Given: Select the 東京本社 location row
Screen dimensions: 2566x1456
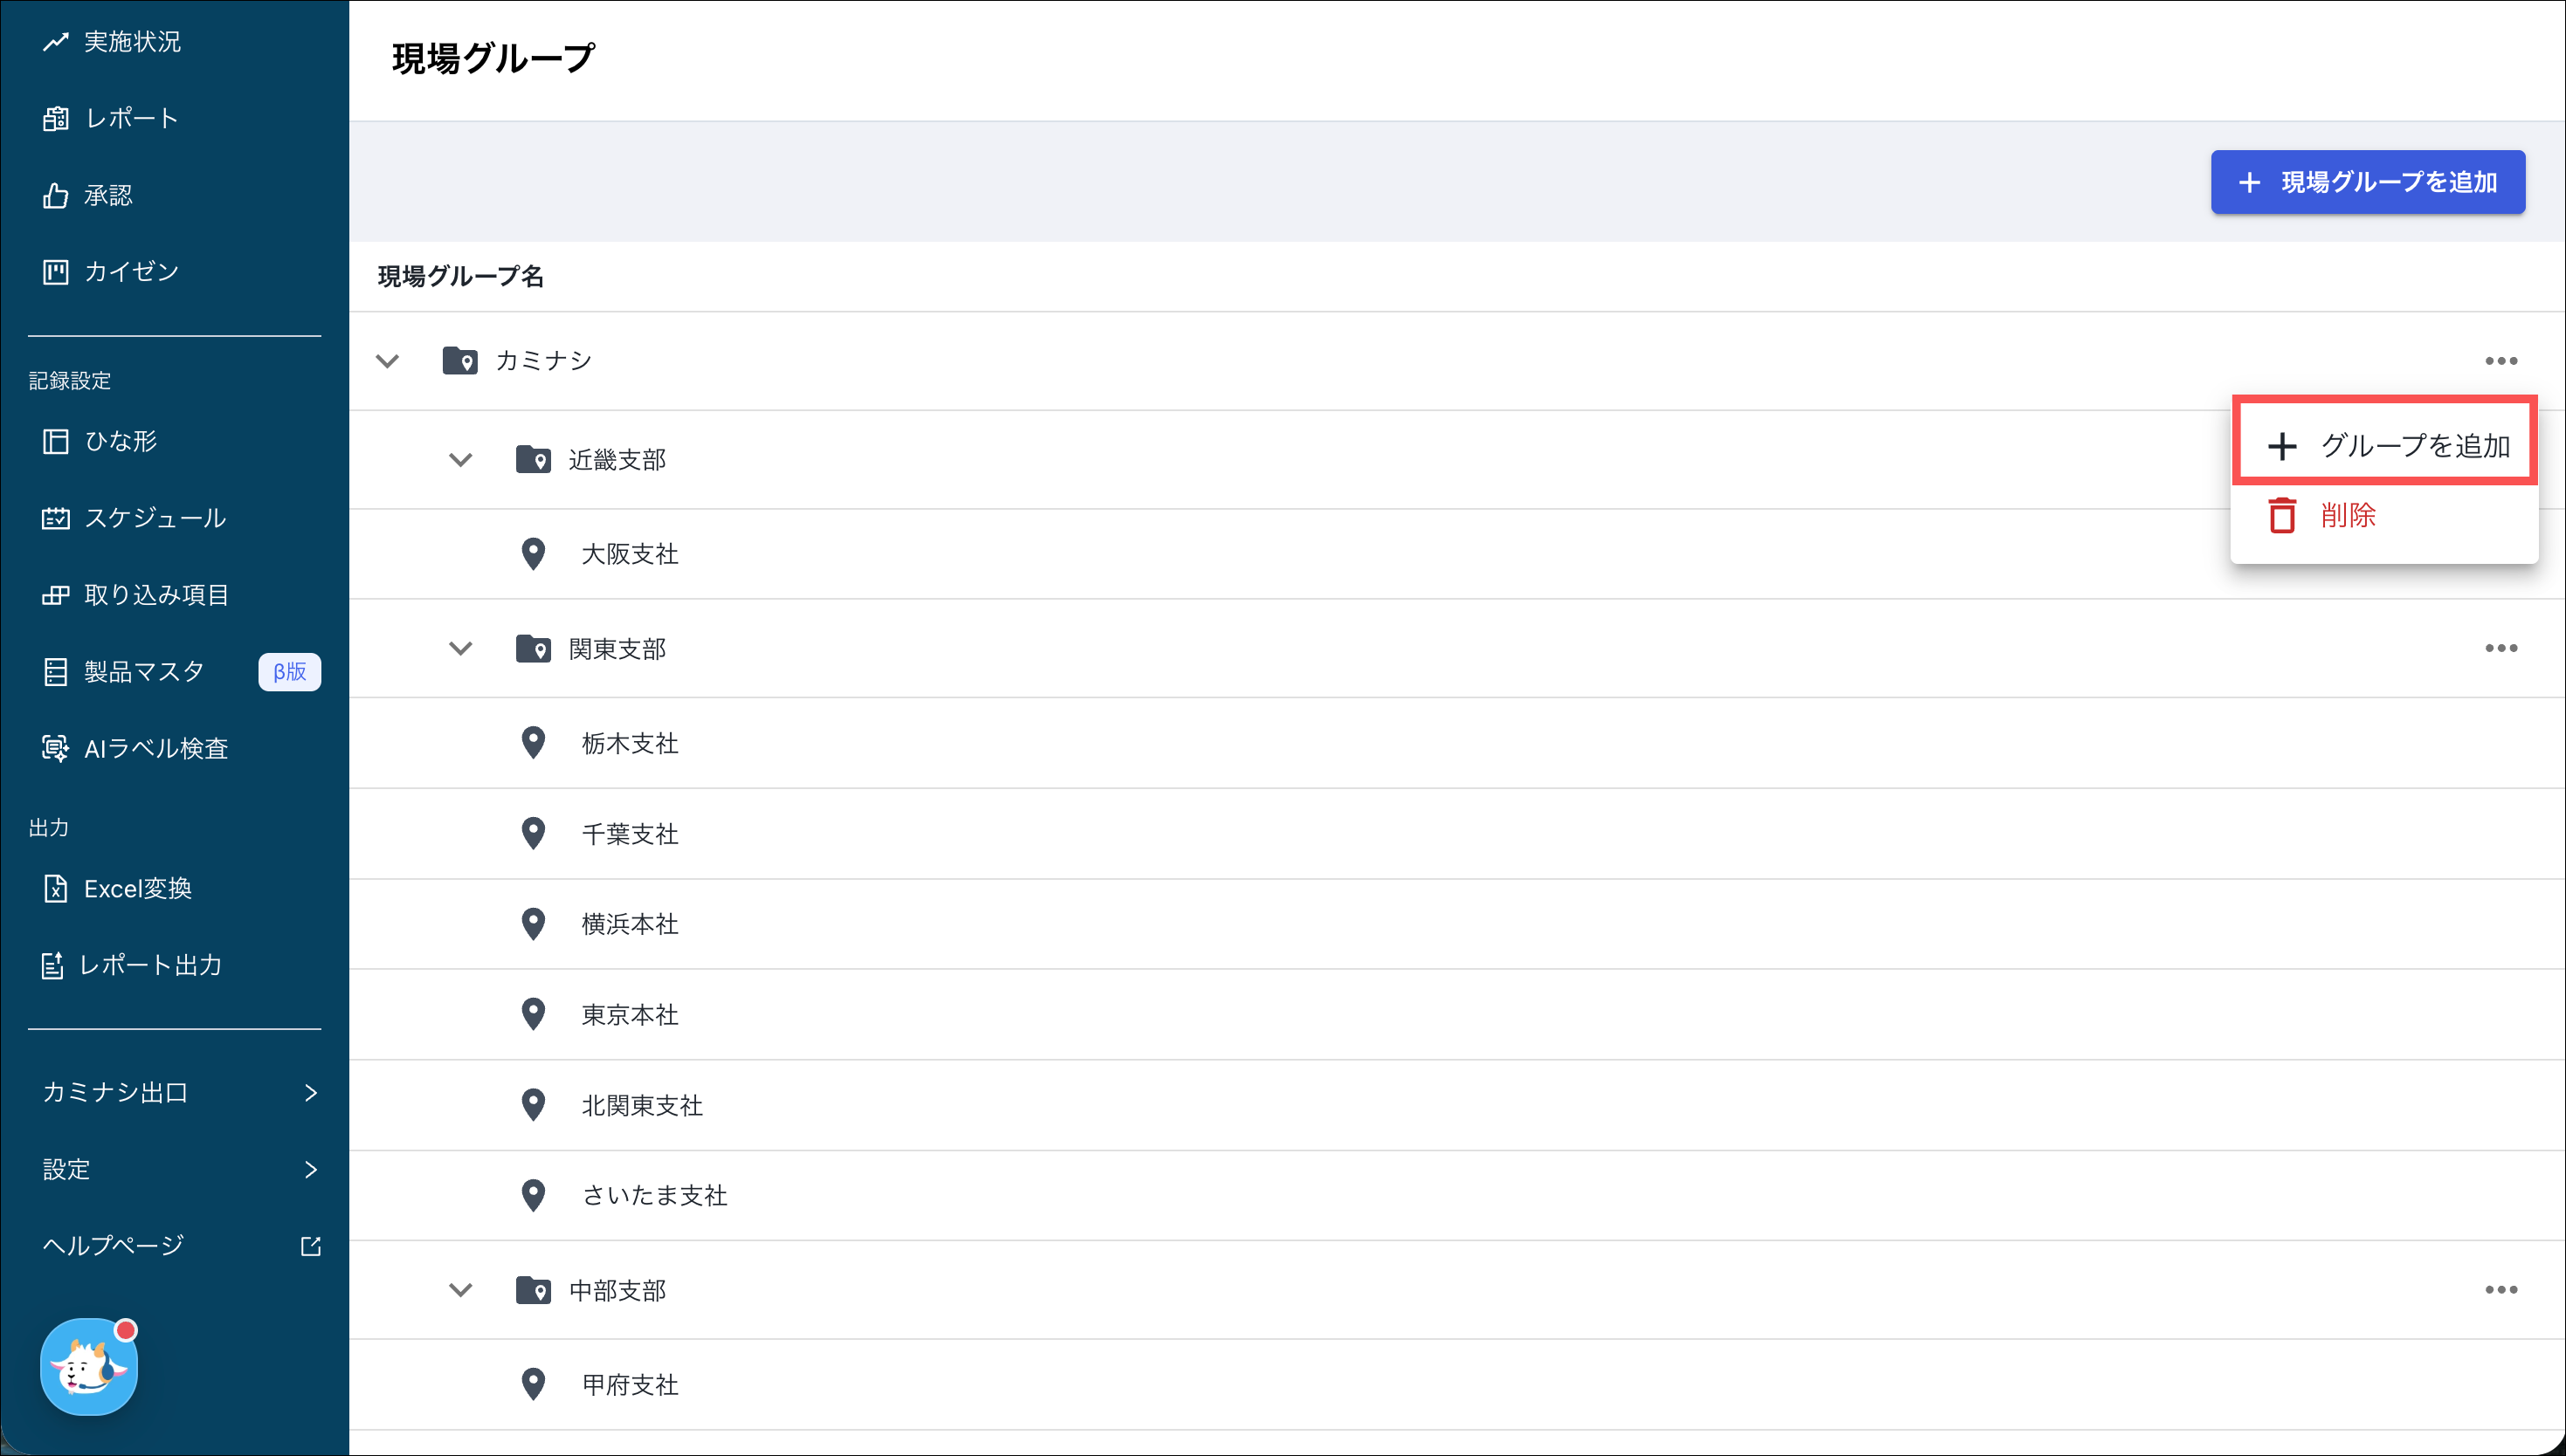Looking at the screenshot, I should [x=631, y=1015].
